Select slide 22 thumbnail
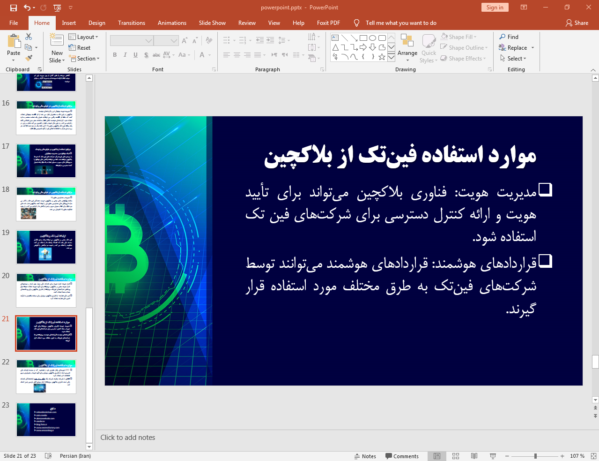The height and width of the screenshot is (461, 599). click(x=46, y=377)
